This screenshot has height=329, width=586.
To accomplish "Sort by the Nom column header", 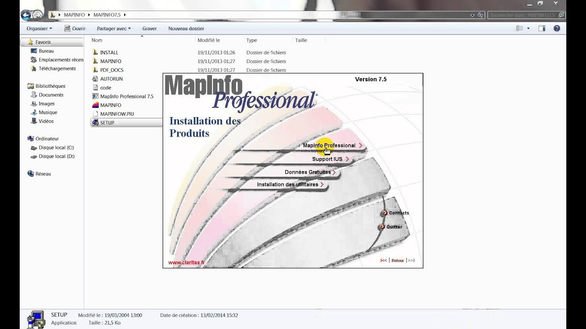I will [x=97, y=40].
